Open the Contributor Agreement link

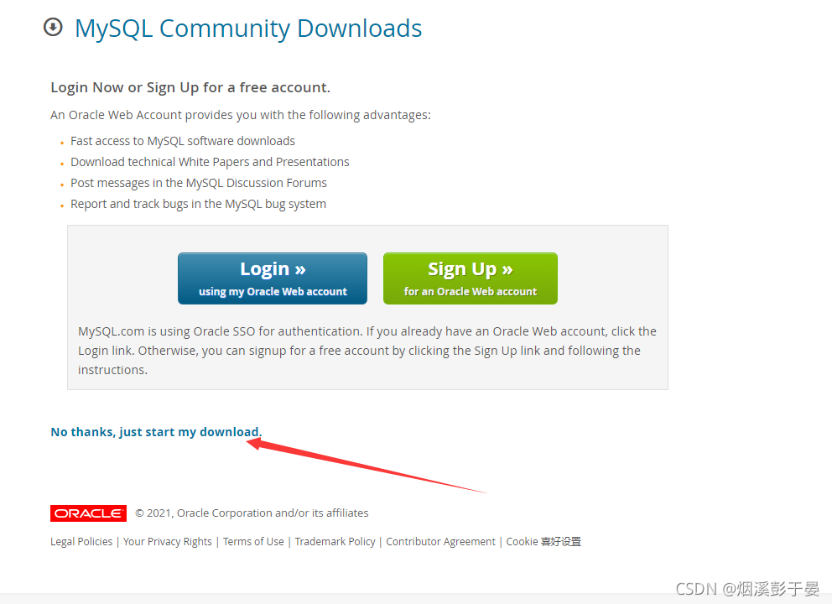[440, 541]
